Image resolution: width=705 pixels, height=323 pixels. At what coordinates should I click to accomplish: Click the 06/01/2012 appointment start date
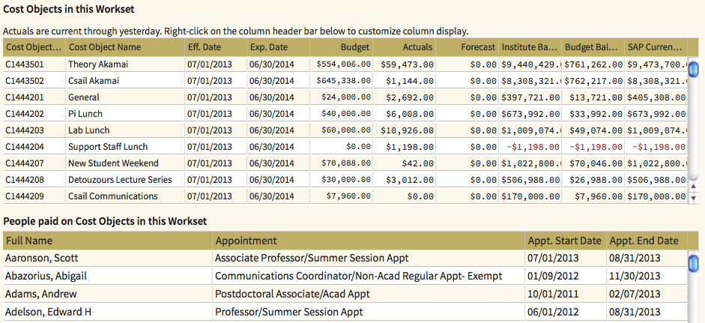(x=553, y=312)
